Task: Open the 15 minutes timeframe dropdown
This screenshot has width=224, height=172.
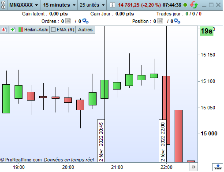Action: tap(59, 5)
